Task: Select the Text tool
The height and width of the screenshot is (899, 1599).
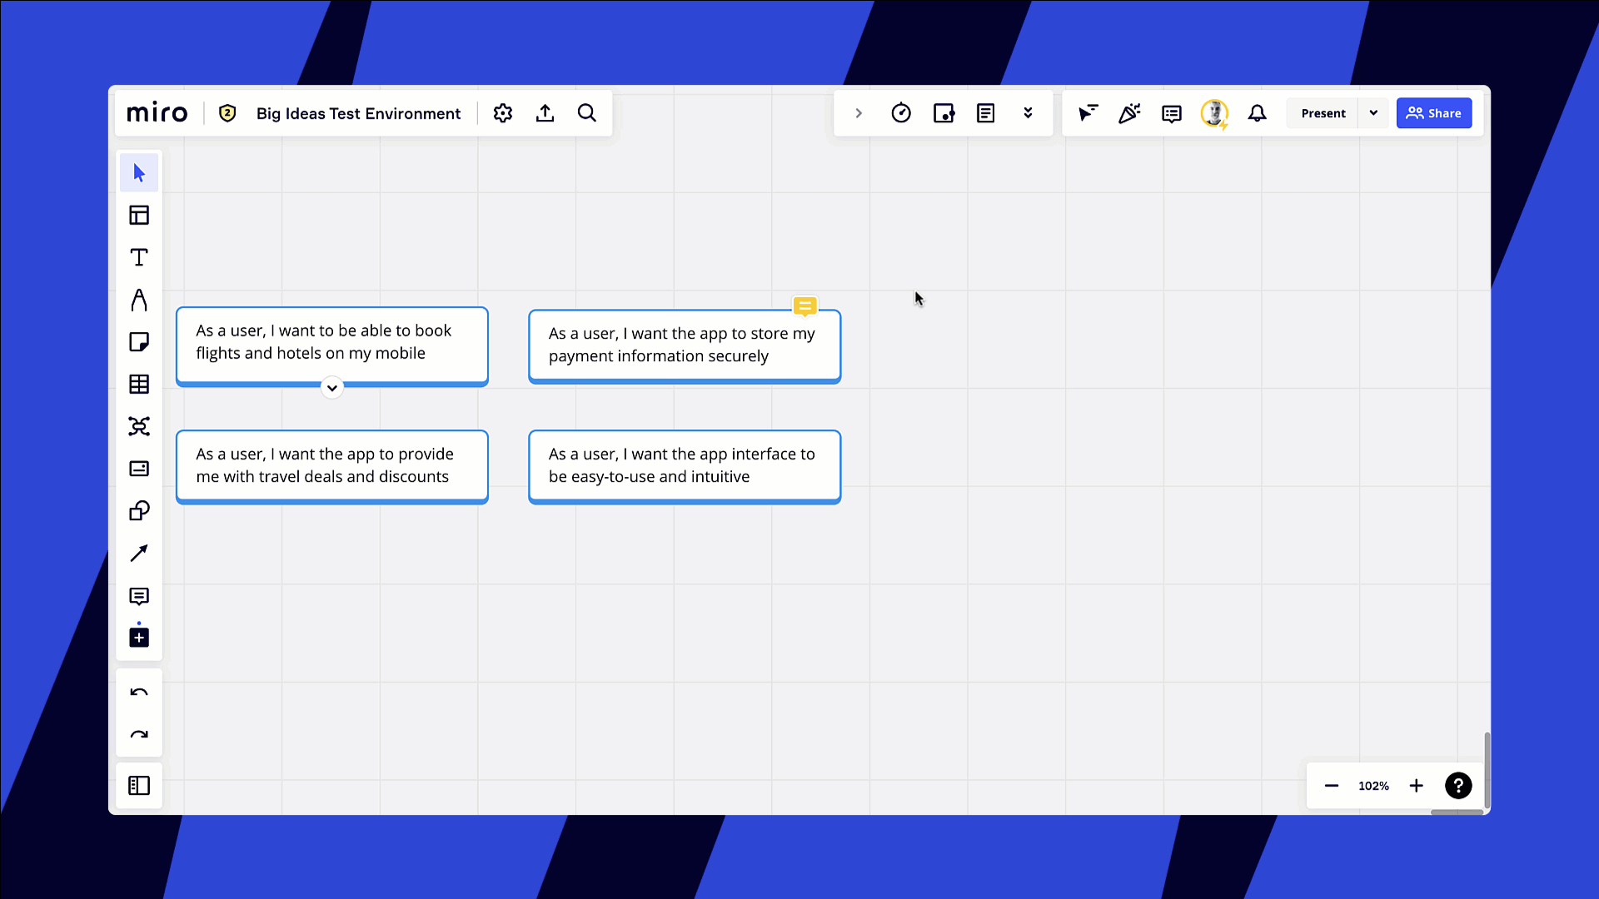Action: [139, 257]
